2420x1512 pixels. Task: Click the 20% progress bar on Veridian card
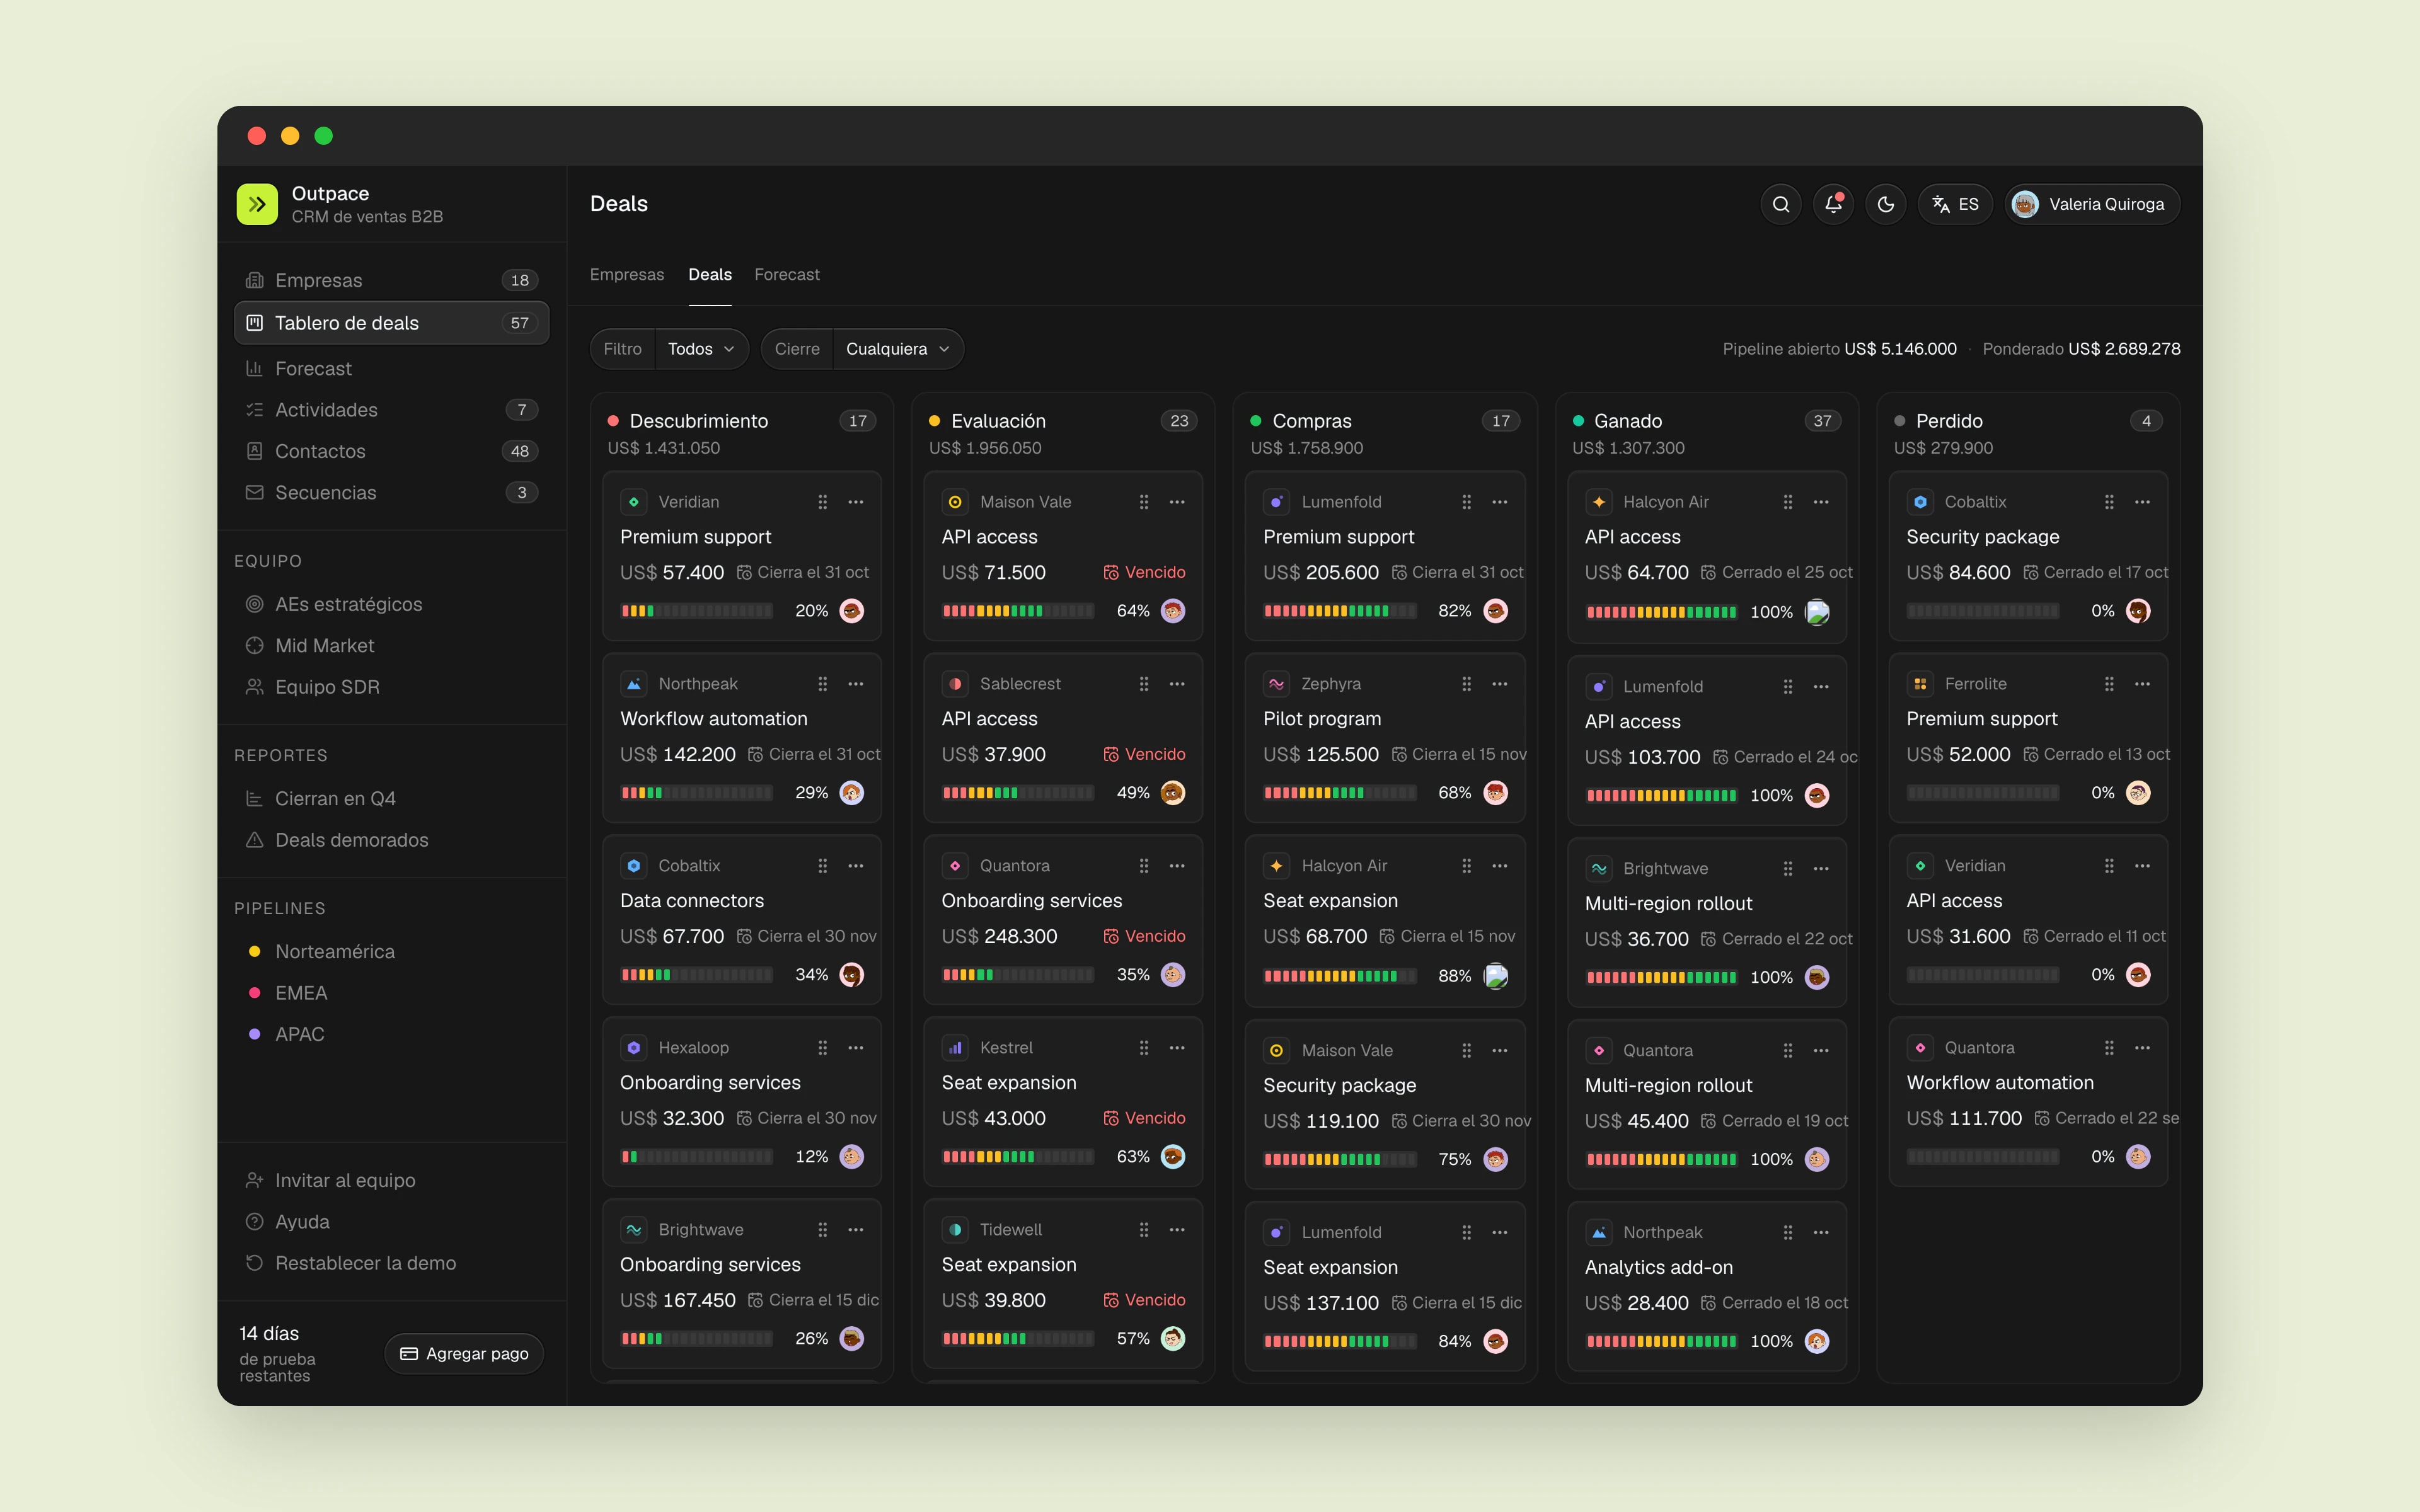pos(697,611)
